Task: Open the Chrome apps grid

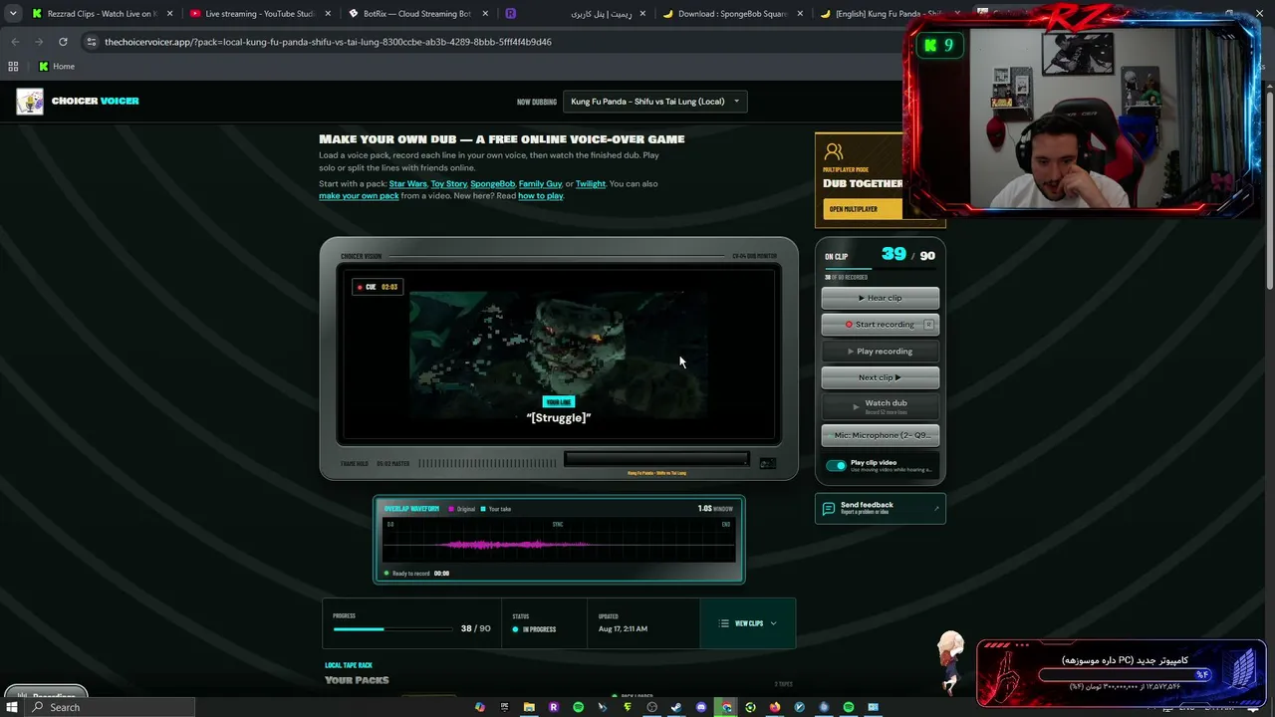Action: tap(13, 67)
